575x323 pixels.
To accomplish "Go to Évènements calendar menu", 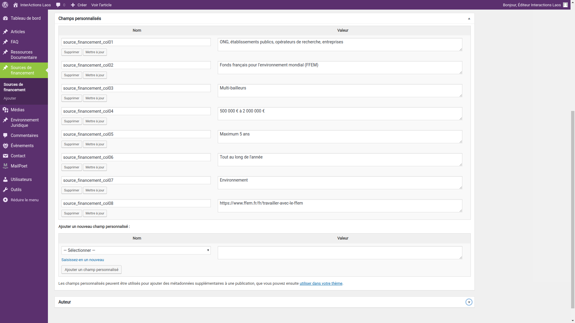I will coord(22,146).
